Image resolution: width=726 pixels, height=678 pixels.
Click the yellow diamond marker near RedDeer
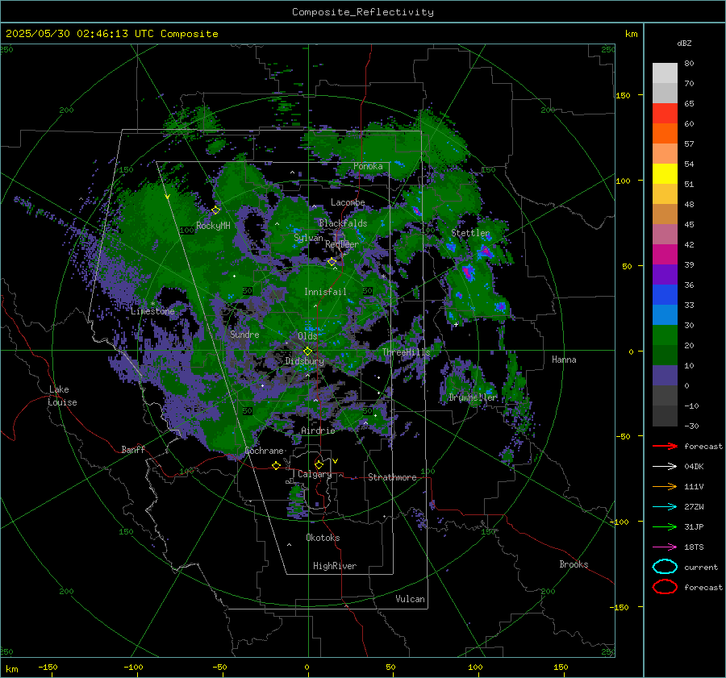[332, 262]
